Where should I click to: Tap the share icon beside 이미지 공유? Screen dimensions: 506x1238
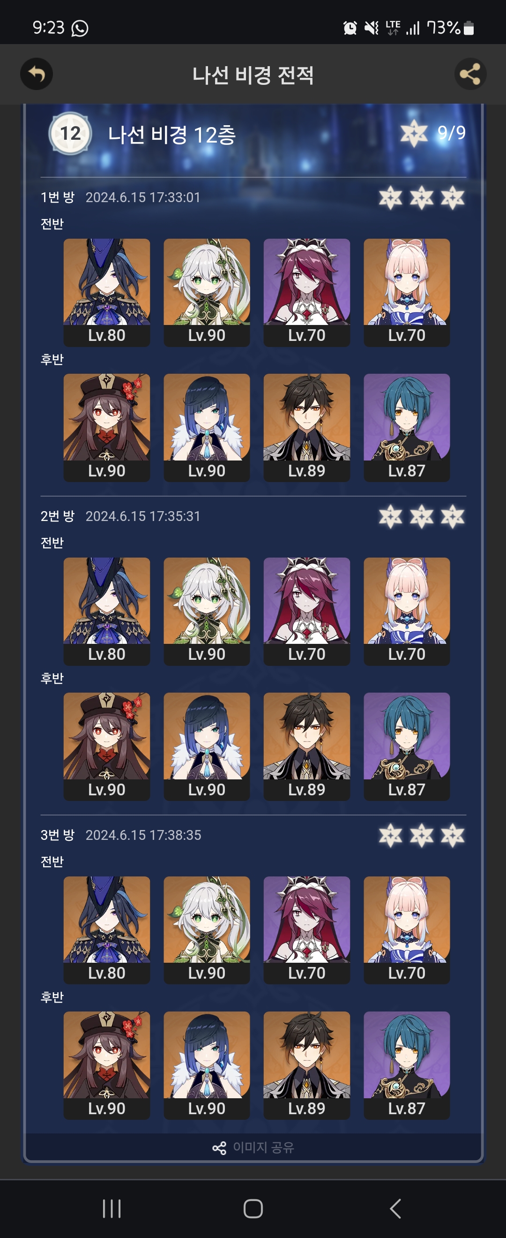click(x=219, y=1147)
